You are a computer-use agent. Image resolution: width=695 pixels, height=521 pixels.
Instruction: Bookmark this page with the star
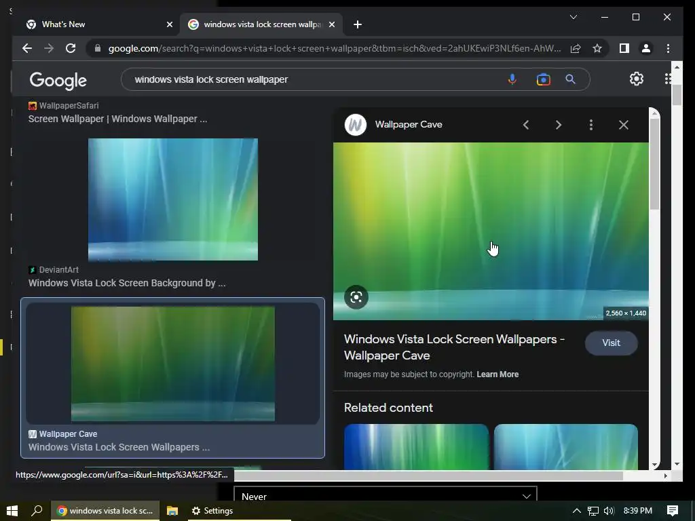[x=597, y=48]
